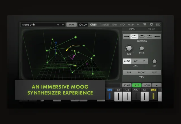Go to next preset arrow
The image size is (181, 124).
(63, 25)
